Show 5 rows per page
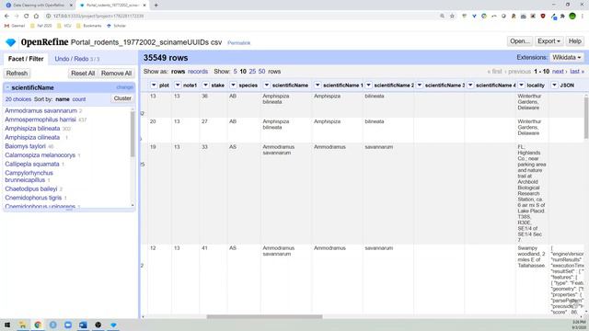589x331 pixels. (236, 72)
